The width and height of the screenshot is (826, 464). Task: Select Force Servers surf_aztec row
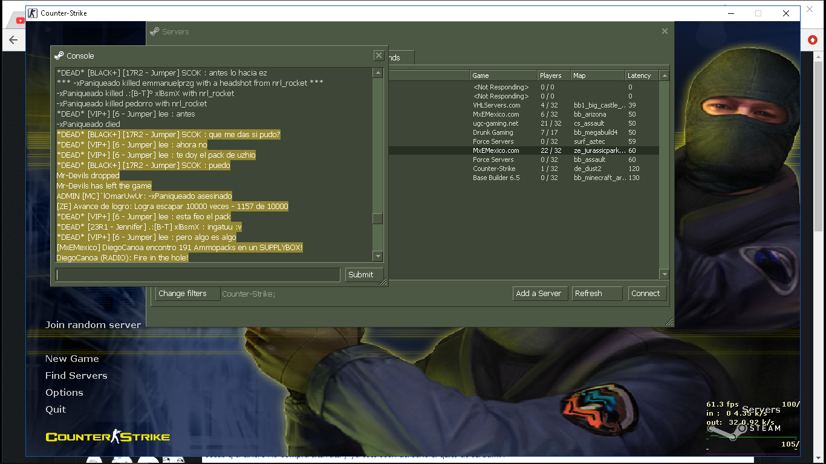pyautogui.click(x=523, y=141)
